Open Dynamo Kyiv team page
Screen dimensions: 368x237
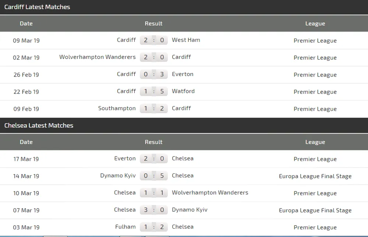[x=118, y=176]
